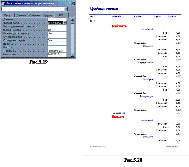Click the Цвет фона value 16777215
Viewport: 189px width, 167px height.
pyautogui.click(x=57, y=54)
